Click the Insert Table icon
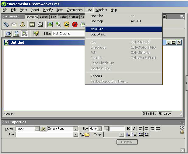The width and height of the screenshot is (188, 154). coord(32,24)
